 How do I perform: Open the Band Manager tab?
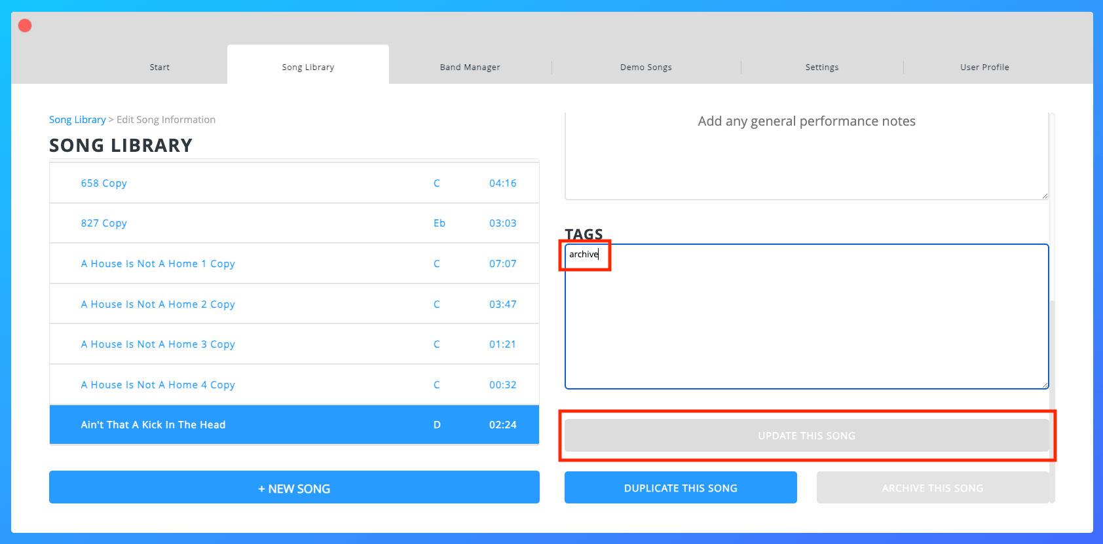coord(470,67)
